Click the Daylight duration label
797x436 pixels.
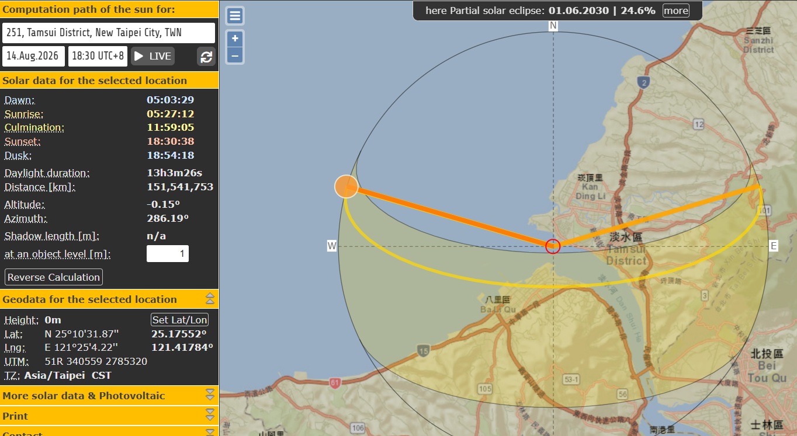(x=47, y=173)
